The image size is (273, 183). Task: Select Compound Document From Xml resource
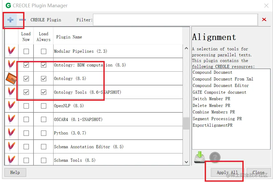click(223, 79)
